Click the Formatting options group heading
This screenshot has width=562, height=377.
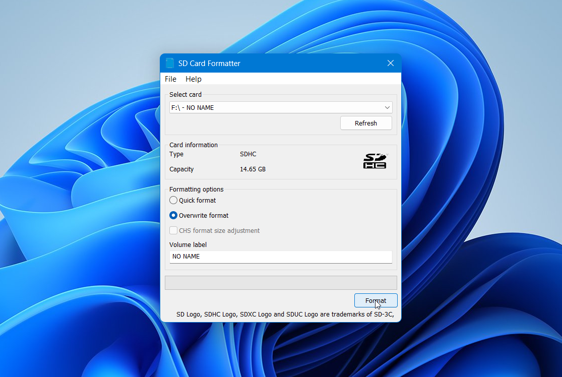pos(197,189)
